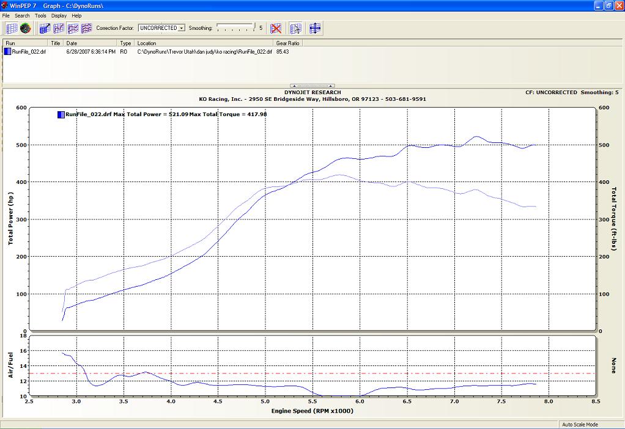Select the single line graph icon
625x429 pixels.
click(x=59, y=28)
